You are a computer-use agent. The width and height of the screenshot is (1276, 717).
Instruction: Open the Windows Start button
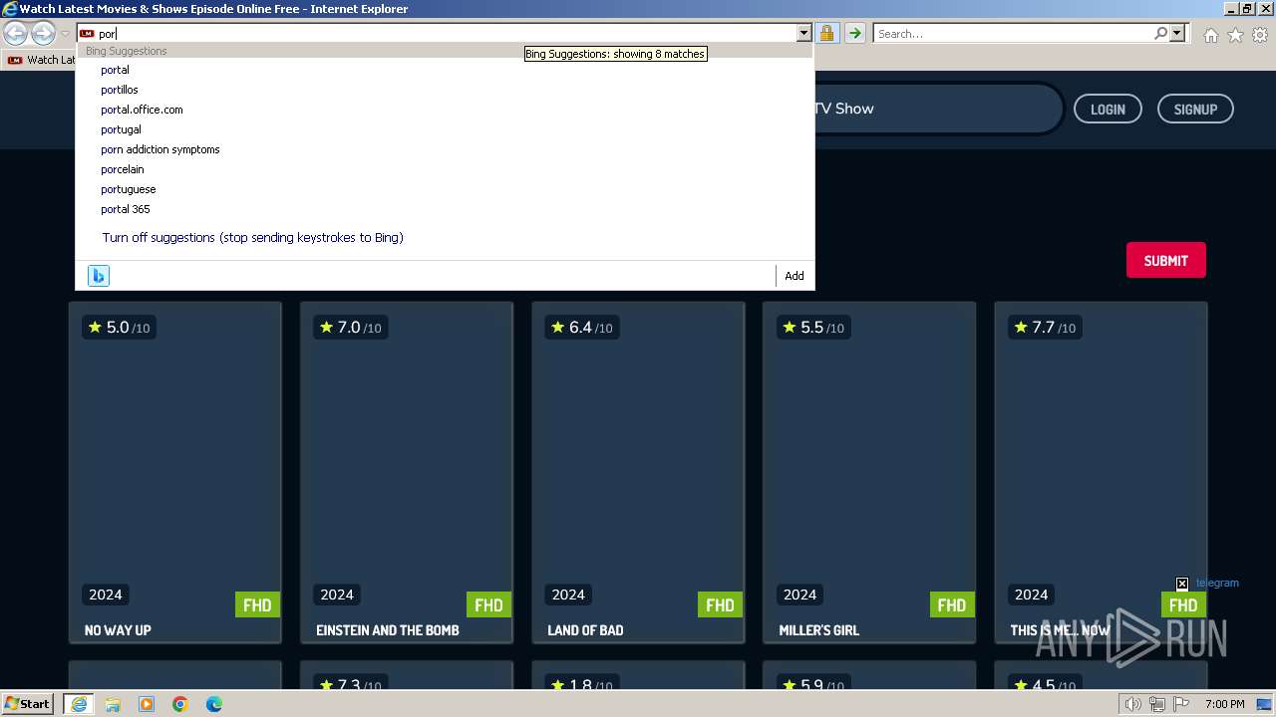(28, 704)
